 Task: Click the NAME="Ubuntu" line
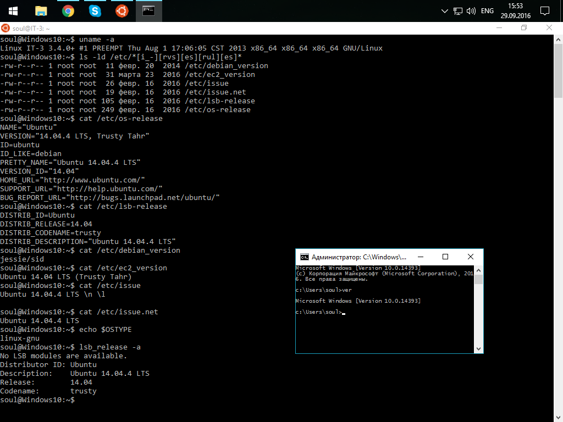[x=29, y=127]
